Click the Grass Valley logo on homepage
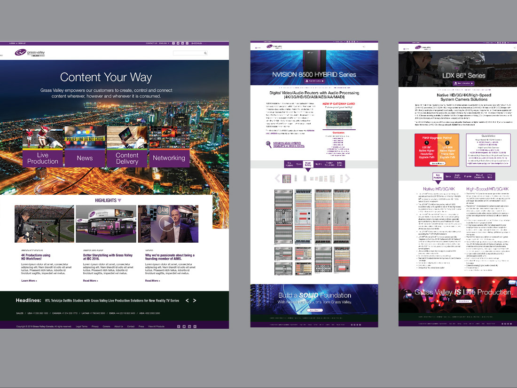Viewport: 517px width, 388px height. 30,53
